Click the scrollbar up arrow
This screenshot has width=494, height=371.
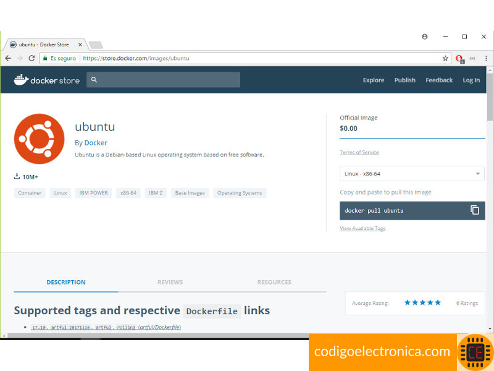click(x=490, y=69)
